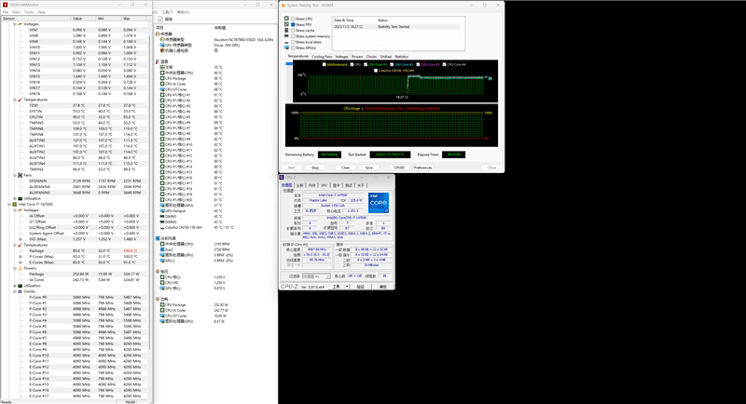Click the Clocks icon in HWMonitor tree
The height and width of the screenshot is (404, 746).
20,291
